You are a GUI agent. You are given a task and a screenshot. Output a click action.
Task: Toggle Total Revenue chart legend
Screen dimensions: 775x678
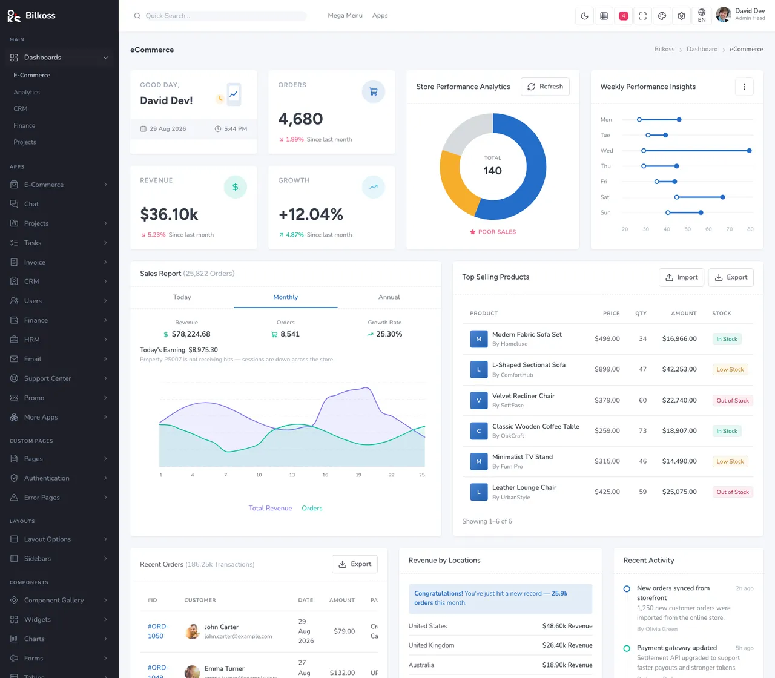(x=270, y=508)
